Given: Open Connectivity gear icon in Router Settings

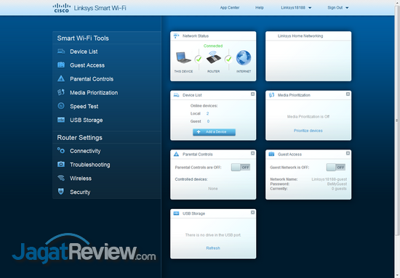Looking at the screenshot, I should [x=61, y=150].
